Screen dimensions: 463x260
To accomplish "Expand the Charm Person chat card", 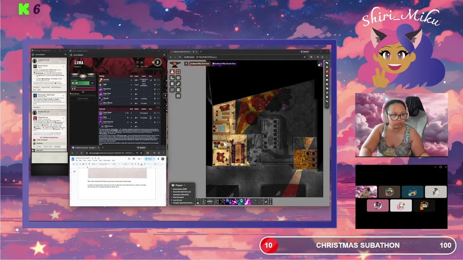I will click(x=63, y=118).
